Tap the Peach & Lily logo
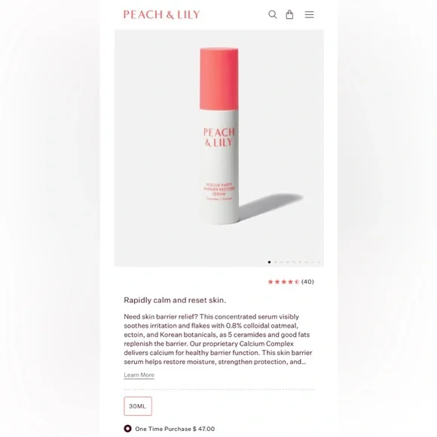 [162, 14]
